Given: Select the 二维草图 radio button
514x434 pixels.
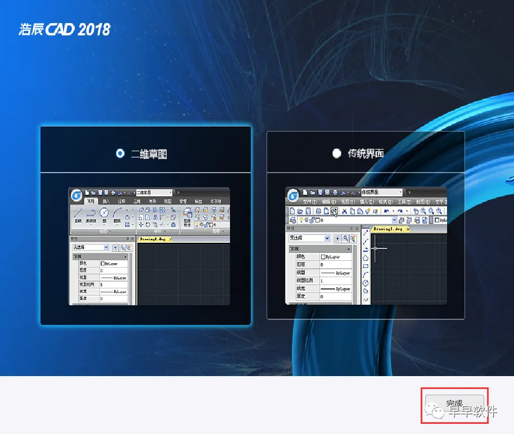Looking at the screenshot, I should point(120,153).
